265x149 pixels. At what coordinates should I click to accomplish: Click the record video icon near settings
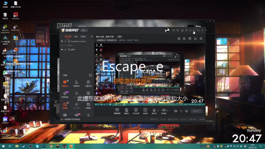click(x=176, y=111)
